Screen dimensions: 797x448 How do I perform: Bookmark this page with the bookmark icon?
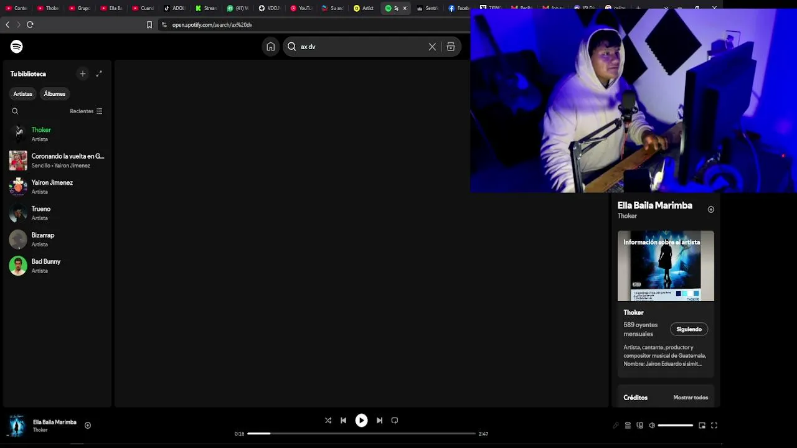(x=149, y=25)
